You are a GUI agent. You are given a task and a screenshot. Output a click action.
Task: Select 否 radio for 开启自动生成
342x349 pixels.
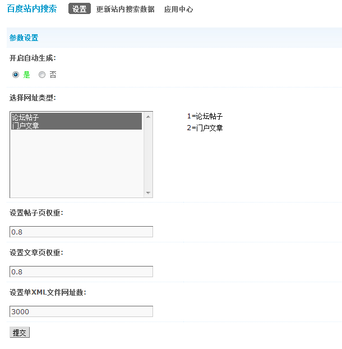point(42,75)
